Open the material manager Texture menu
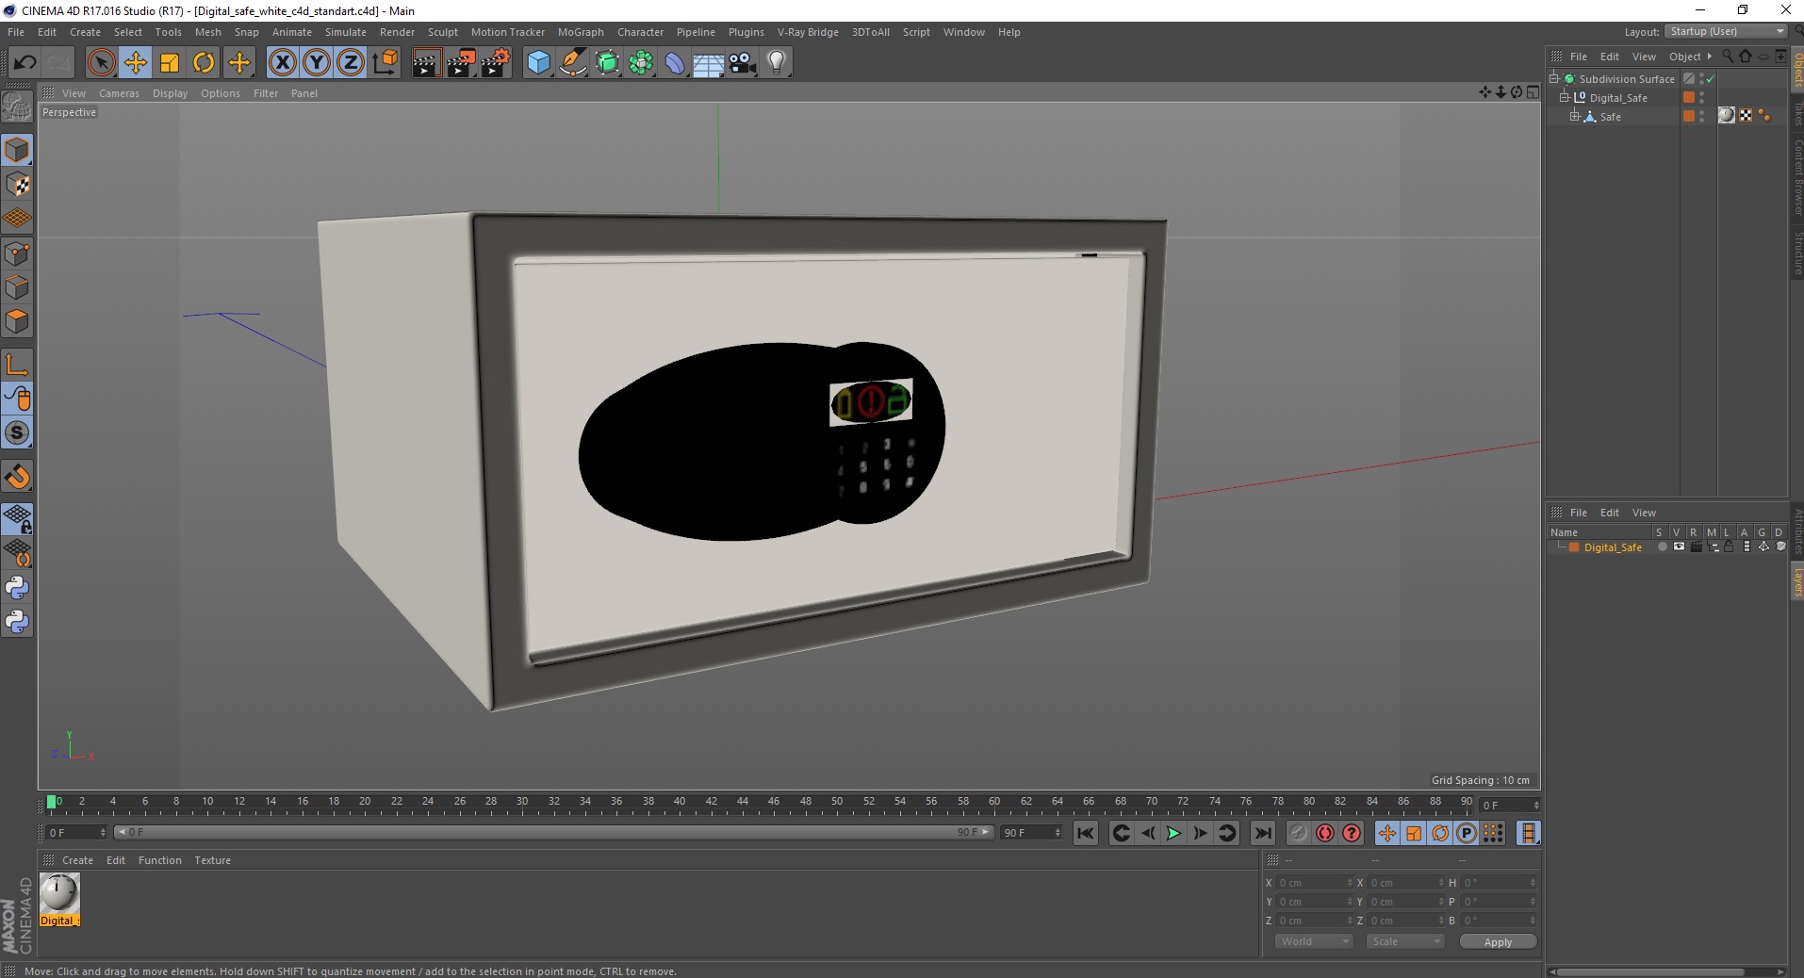This screenshot has width=1804, height=978. (212, 860)
